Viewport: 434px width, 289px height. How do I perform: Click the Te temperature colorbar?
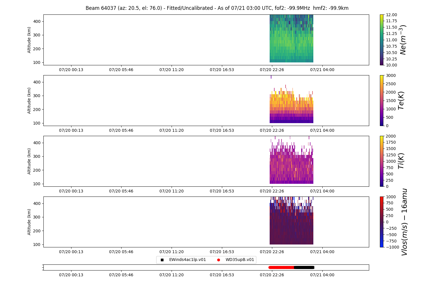(382, 101)
